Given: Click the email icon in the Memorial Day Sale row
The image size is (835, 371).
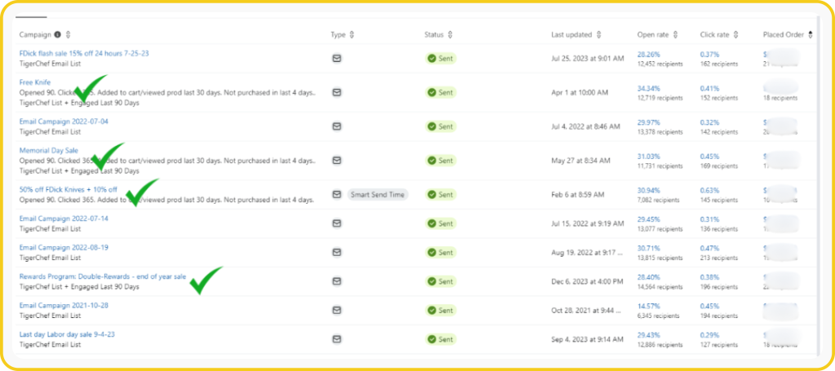Looking at the screenshot, I should coord(336,161).
